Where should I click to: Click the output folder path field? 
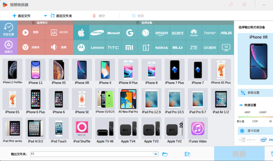click(94, 154)
